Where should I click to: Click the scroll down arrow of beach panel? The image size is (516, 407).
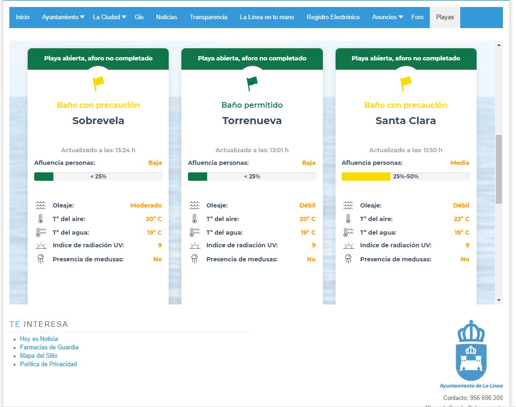coord(499,300)
